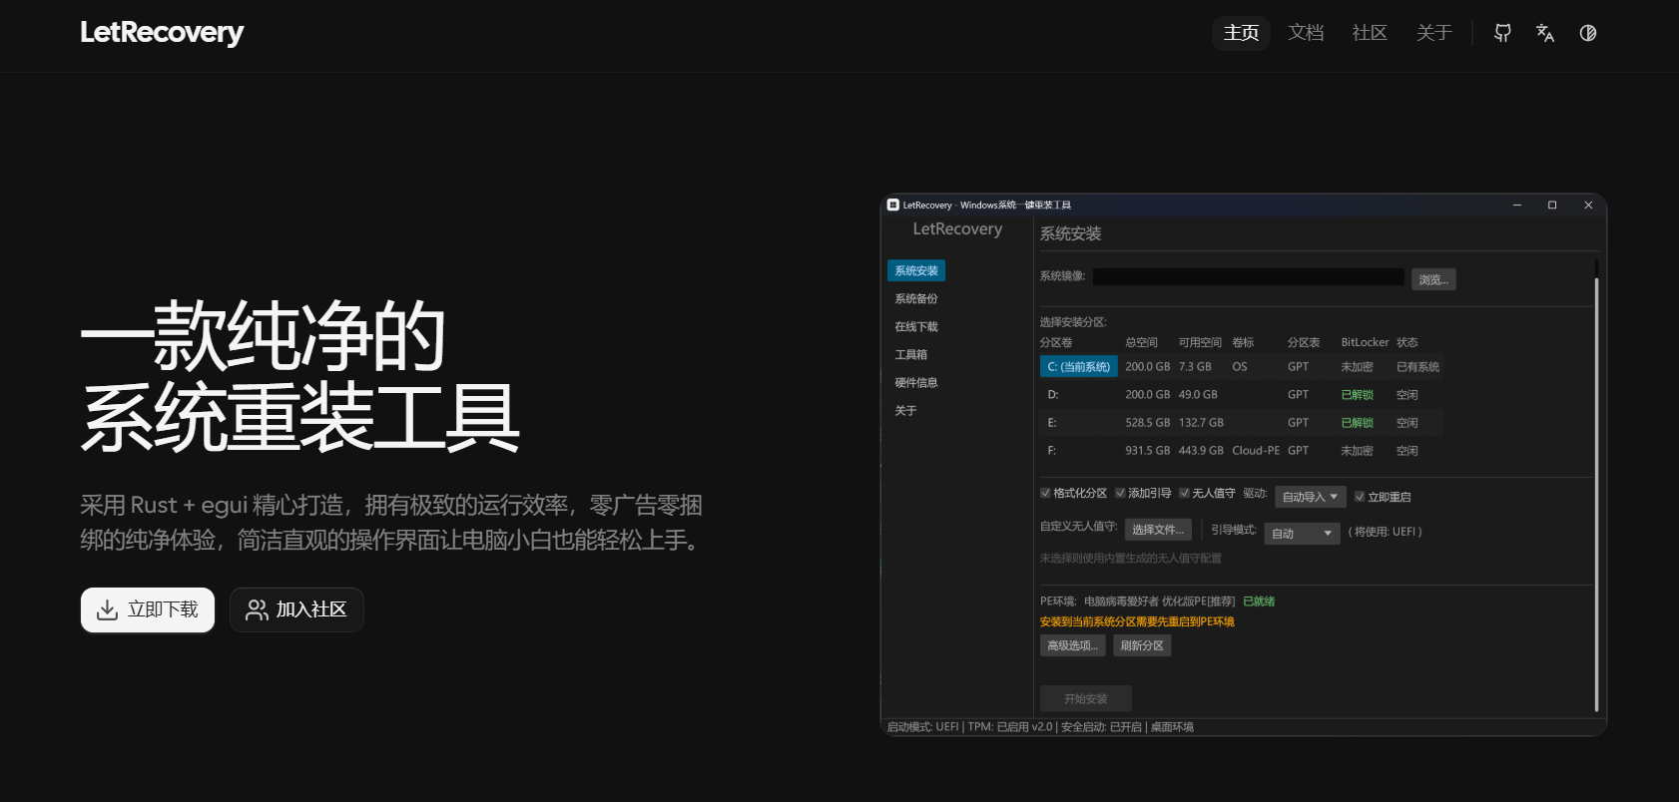
Task: Click the 系统镜像 path input field
Action: (x=1249, y=277)
